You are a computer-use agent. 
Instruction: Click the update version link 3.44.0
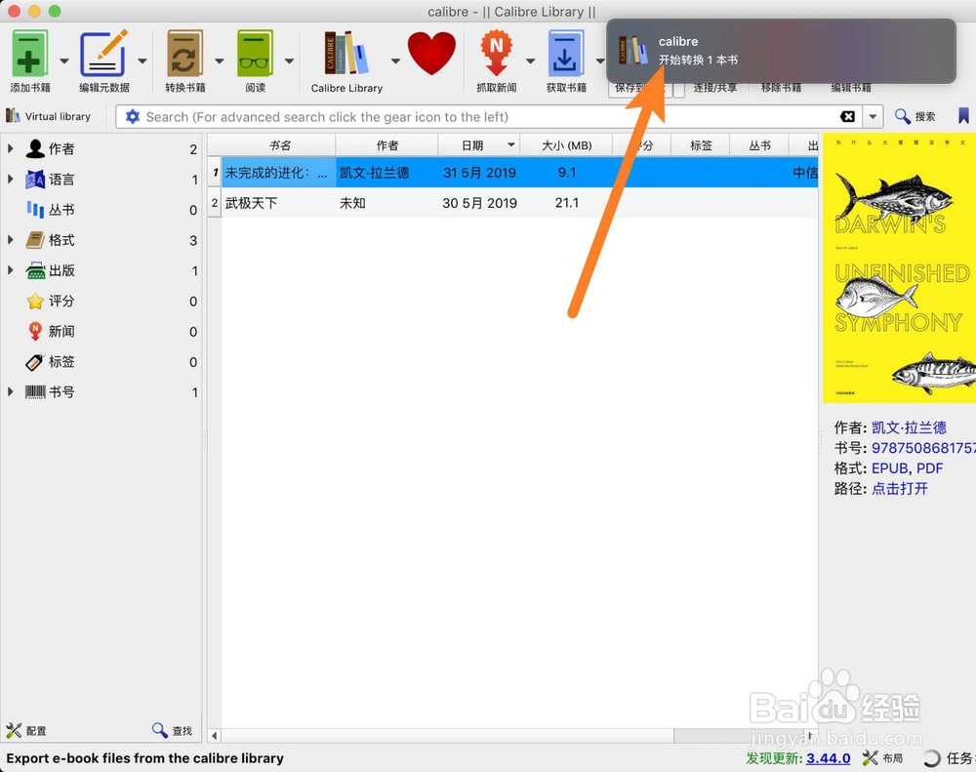click(x=828, y=758)
